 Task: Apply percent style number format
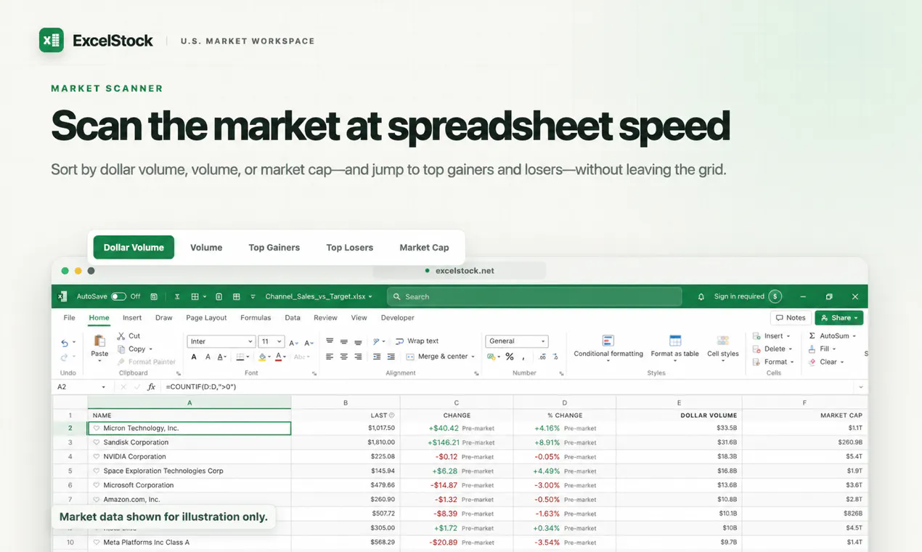click(x=510, y=357)
